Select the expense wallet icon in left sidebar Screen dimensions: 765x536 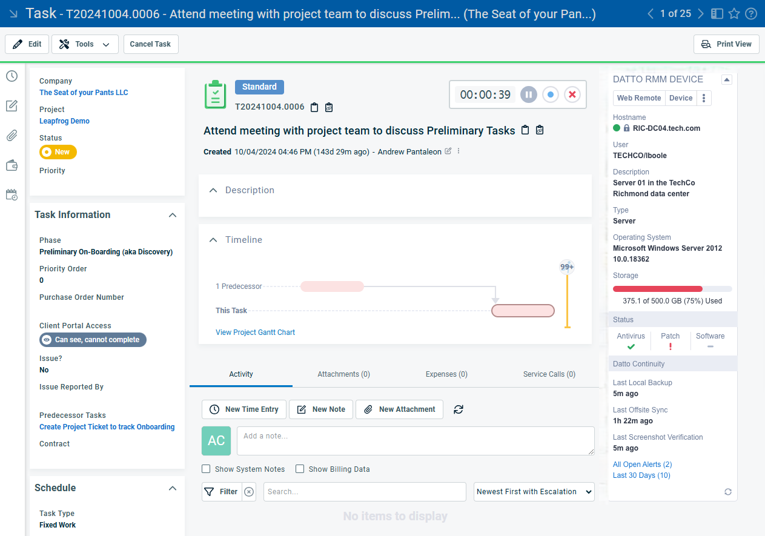click(12, 165)
